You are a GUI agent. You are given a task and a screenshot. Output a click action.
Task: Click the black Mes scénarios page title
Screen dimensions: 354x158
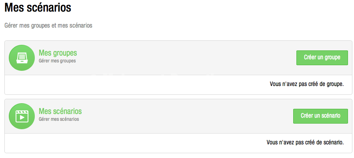pyautogui.click(x=38, y=8)
